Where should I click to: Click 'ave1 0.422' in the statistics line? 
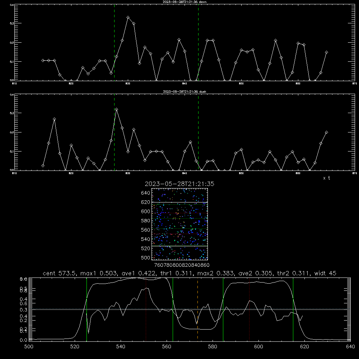138,273
